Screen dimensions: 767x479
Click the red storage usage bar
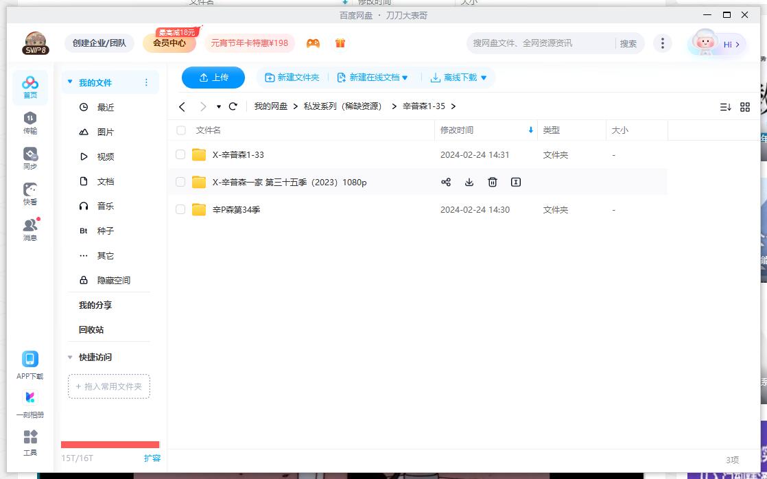110,445
